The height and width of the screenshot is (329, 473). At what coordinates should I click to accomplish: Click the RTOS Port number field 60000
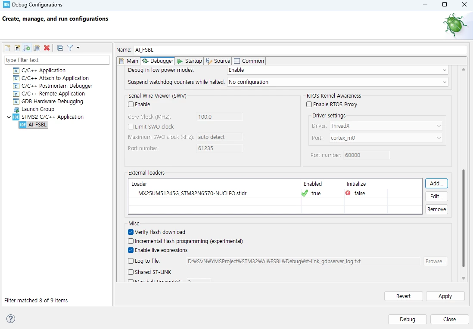pyautogui.click(x=367, y=155)
